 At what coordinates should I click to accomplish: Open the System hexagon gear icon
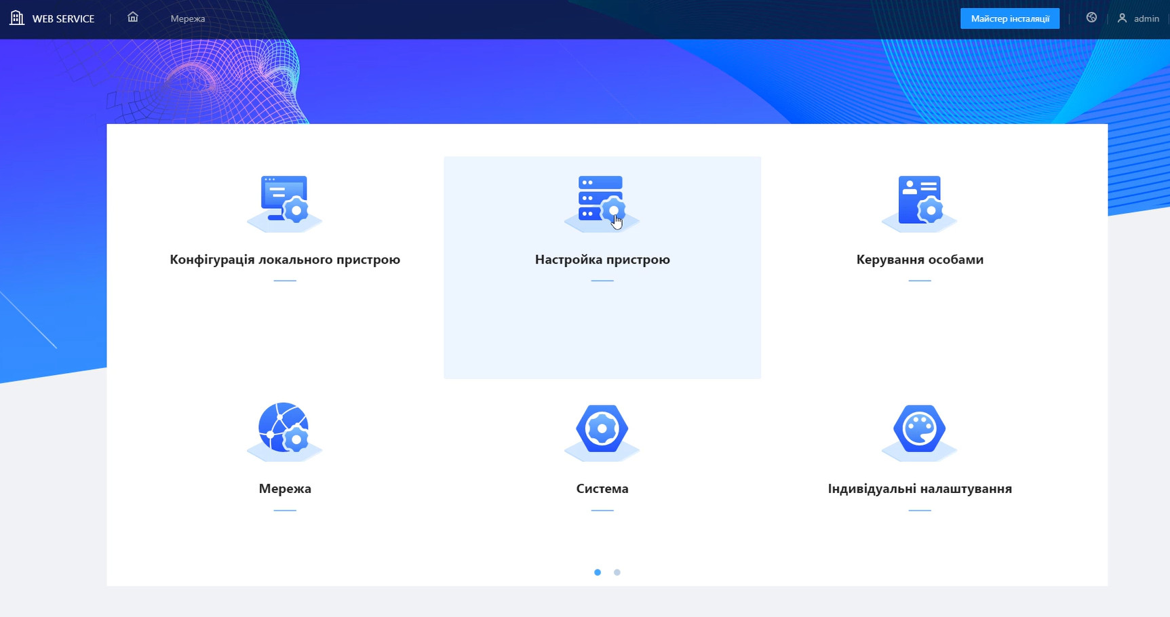[602, 429]
